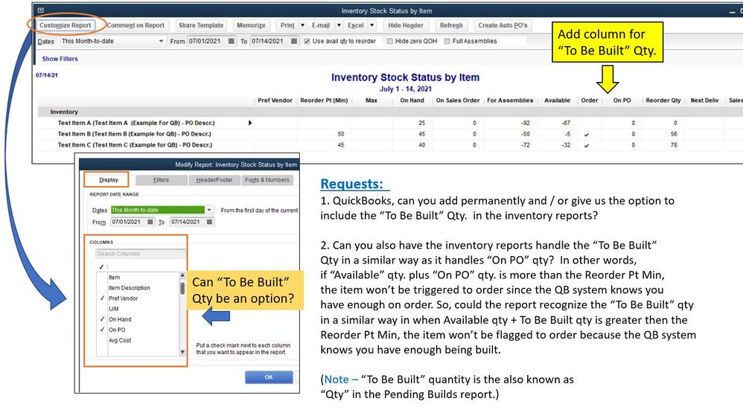
Task: Click the E-mail button
Action: point(321,25)
